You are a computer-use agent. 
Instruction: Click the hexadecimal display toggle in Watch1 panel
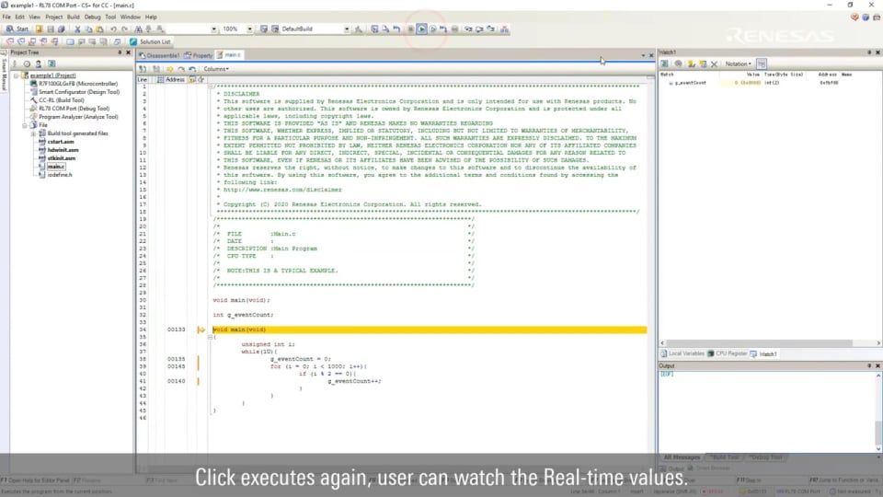point(762,64)
